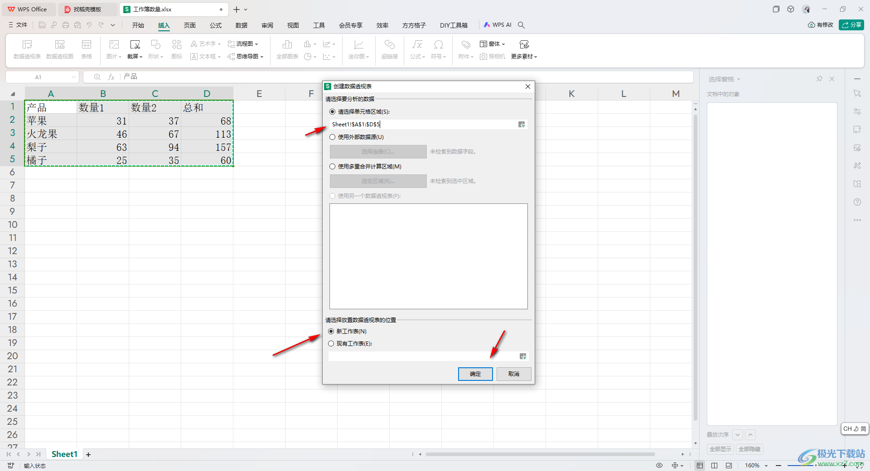Image resolution: width=870 pixels, height=471 pixels.
Task: Click the zoom magnifier icon in formula bar
Action: (97, 77)
